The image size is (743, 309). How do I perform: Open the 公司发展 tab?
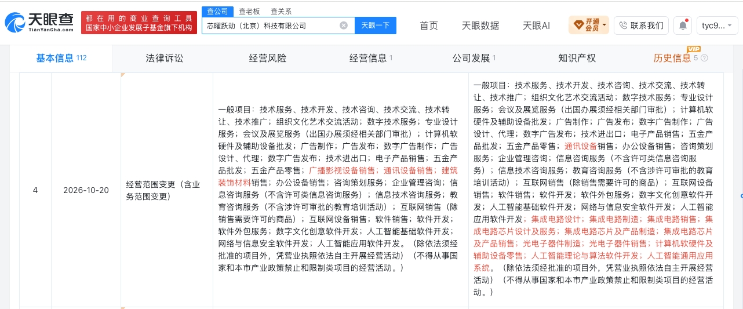[474, 58]
